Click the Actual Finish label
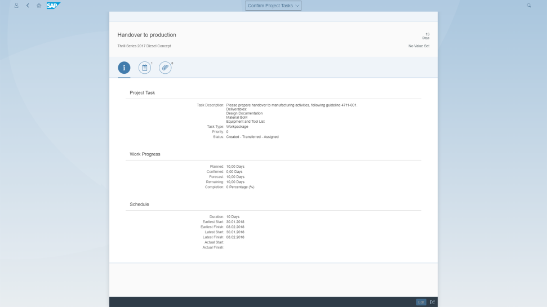 coord(213,247)
